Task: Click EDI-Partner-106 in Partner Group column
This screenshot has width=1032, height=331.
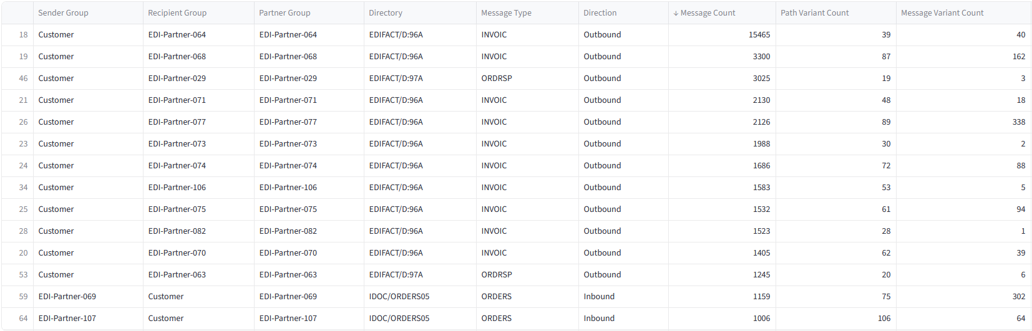Action: pyautogui.click(x=288, y=188)
